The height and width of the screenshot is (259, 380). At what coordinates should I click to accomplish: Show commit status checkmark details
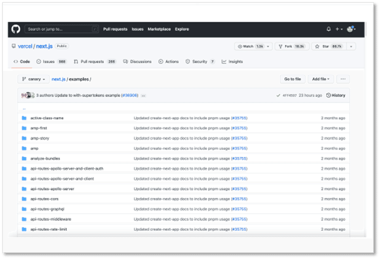278,96
